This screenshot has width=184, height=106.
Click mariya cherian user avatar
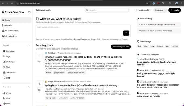46,82
